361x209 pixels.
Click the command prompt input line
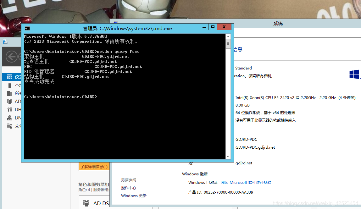pyautogui.click(x=125, y=97)
